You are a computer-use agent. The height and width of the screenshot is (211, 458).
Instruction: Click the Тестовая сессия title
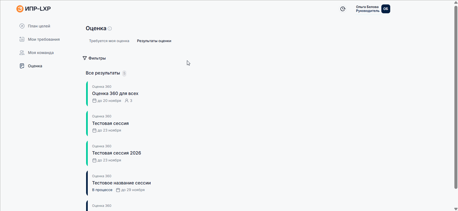tap(110, 123)
